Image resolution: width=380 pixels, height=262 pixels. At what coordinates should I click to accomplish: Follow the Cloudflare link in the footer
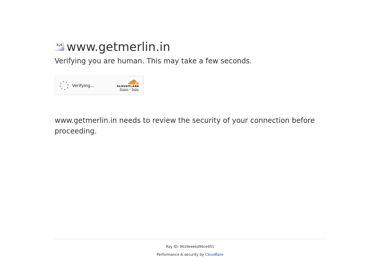214,254
